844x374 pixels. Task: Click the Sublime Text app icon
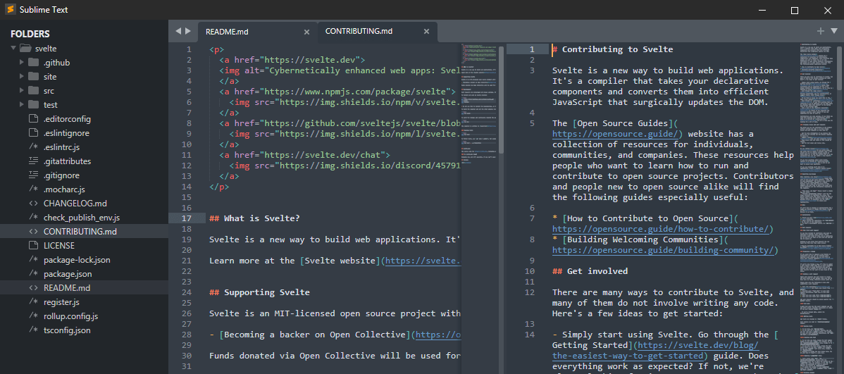pos(10,10)
